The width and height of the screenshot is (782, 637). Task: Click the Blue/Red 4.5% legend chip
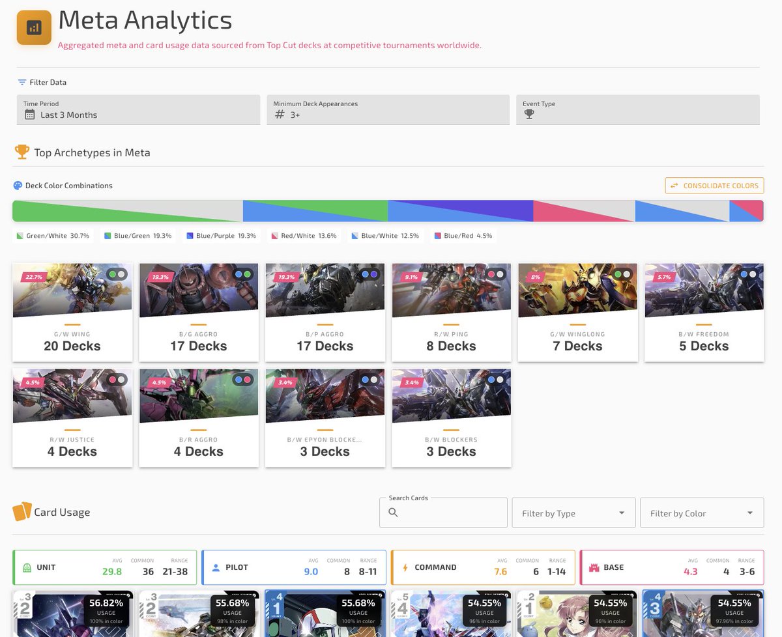coord(463,236)
